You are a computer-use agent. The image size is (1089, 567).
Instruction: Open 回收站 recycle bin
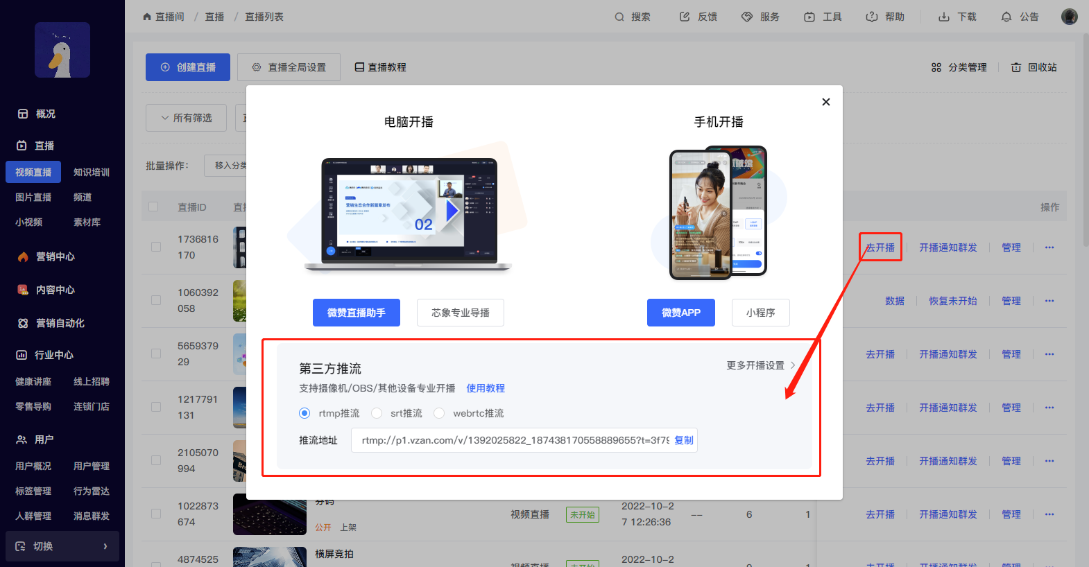tap(1034, 67)
